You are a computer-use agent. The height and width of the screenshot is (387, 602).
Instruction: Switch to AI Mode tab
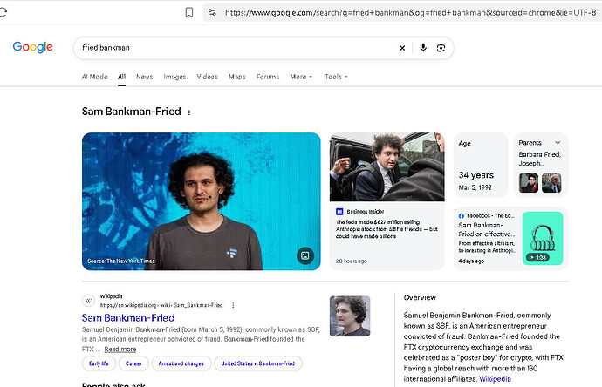coord(94,77)
